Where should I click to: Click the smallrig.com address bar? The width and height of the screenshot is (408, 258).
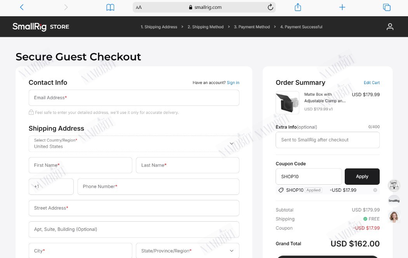204,7
